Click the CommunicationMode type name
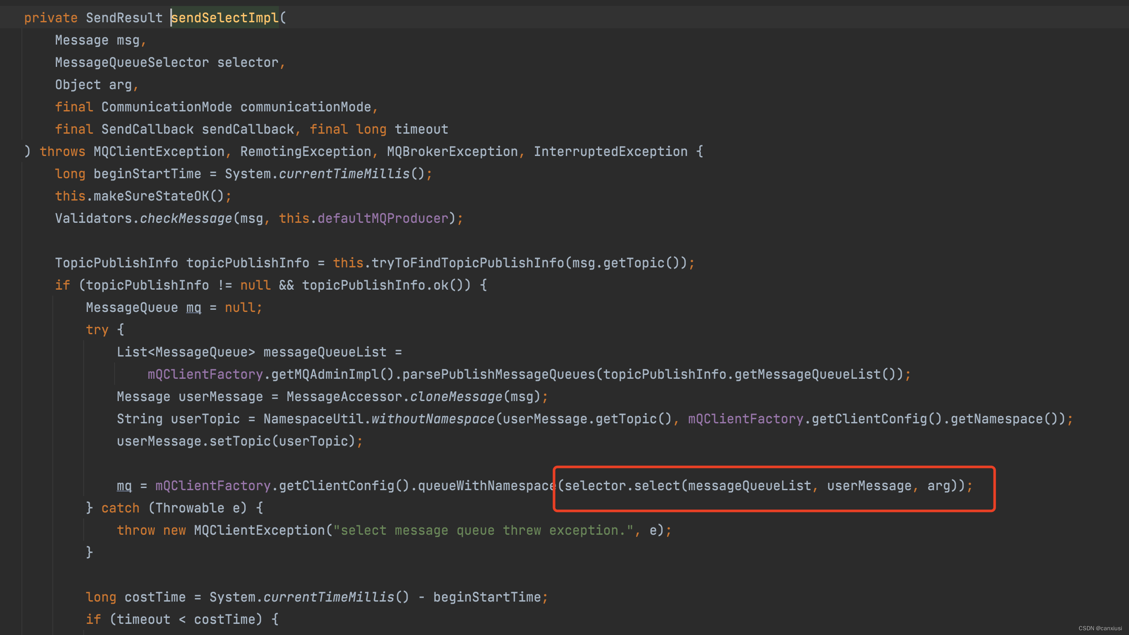 pyautogui.click(x=166, y=107)
